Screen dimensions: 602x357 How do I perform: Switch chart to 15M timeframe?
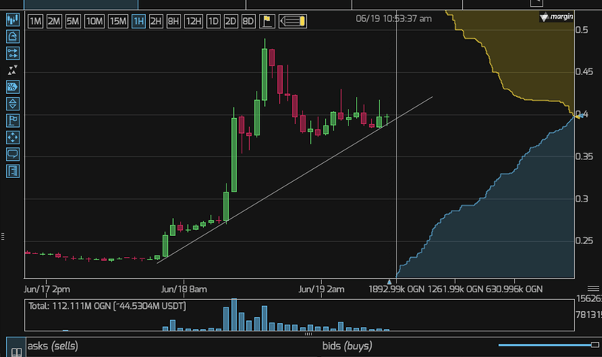(117, 21)
